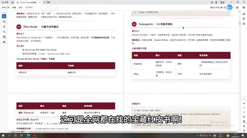
Task: Open Windows taskbar search icon
Action: (9, 135)
